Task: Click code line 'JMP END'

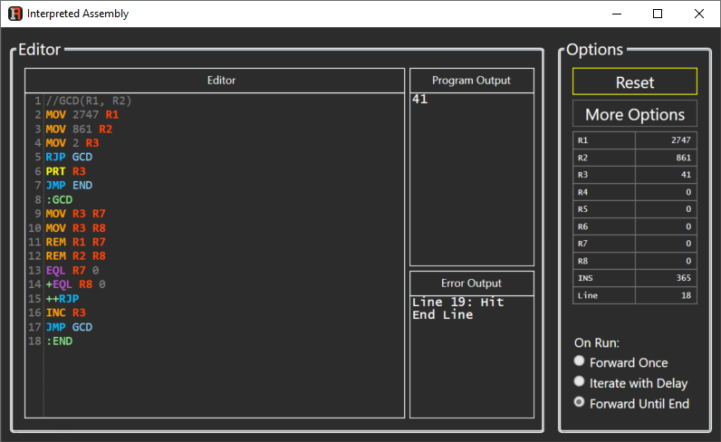Action: click(69, 186)
